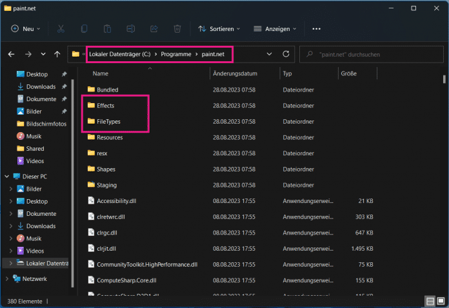Viewport: 449px width, 308px height.
Task: Click the Cut scissors icon in toolbar
Action: [x=61, y=29]
